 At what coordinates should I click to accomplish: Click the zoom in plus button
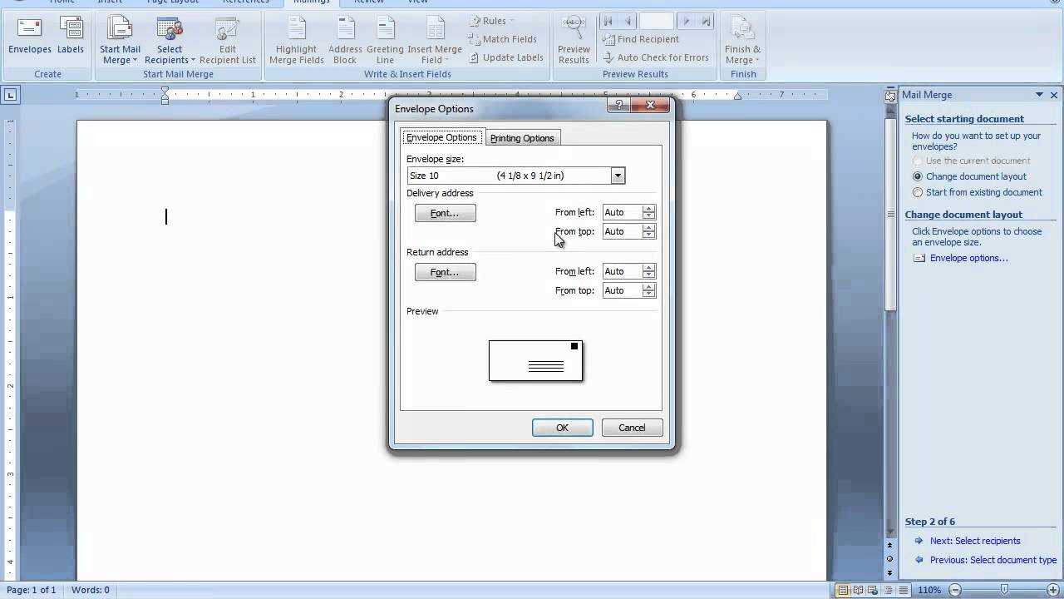tap(1052, 590)
